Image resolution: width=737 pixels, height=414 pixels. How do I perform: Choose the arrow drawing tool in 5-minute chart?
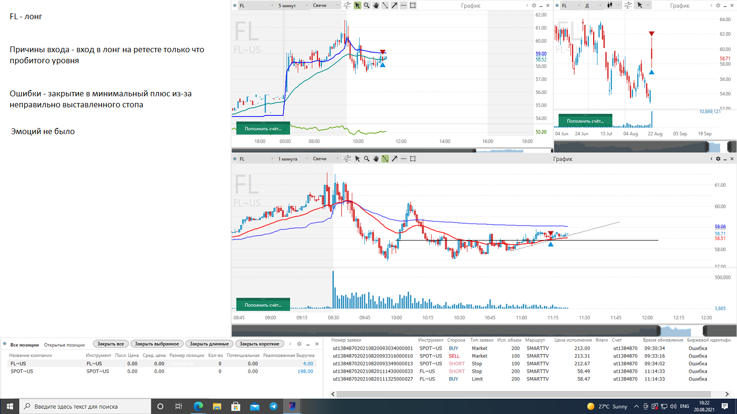(394, 5)
